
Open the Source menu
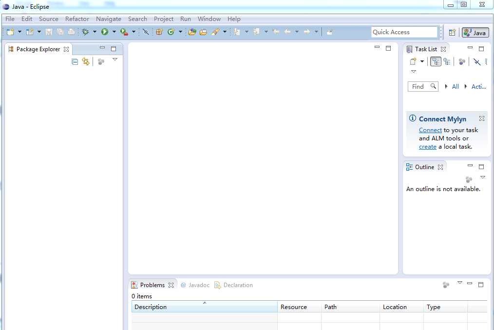49,19
